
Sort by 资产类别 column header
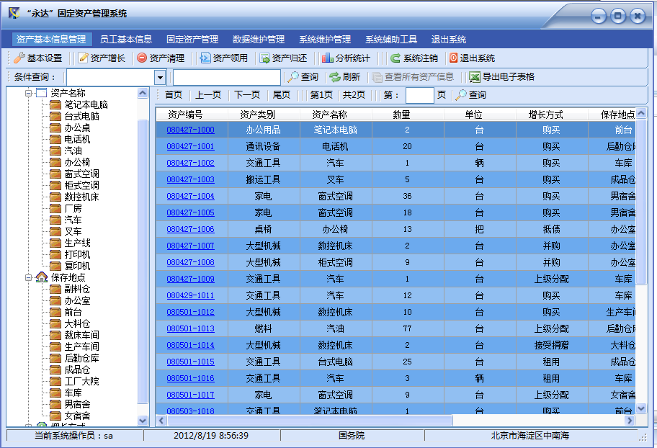tap(257, 115)
